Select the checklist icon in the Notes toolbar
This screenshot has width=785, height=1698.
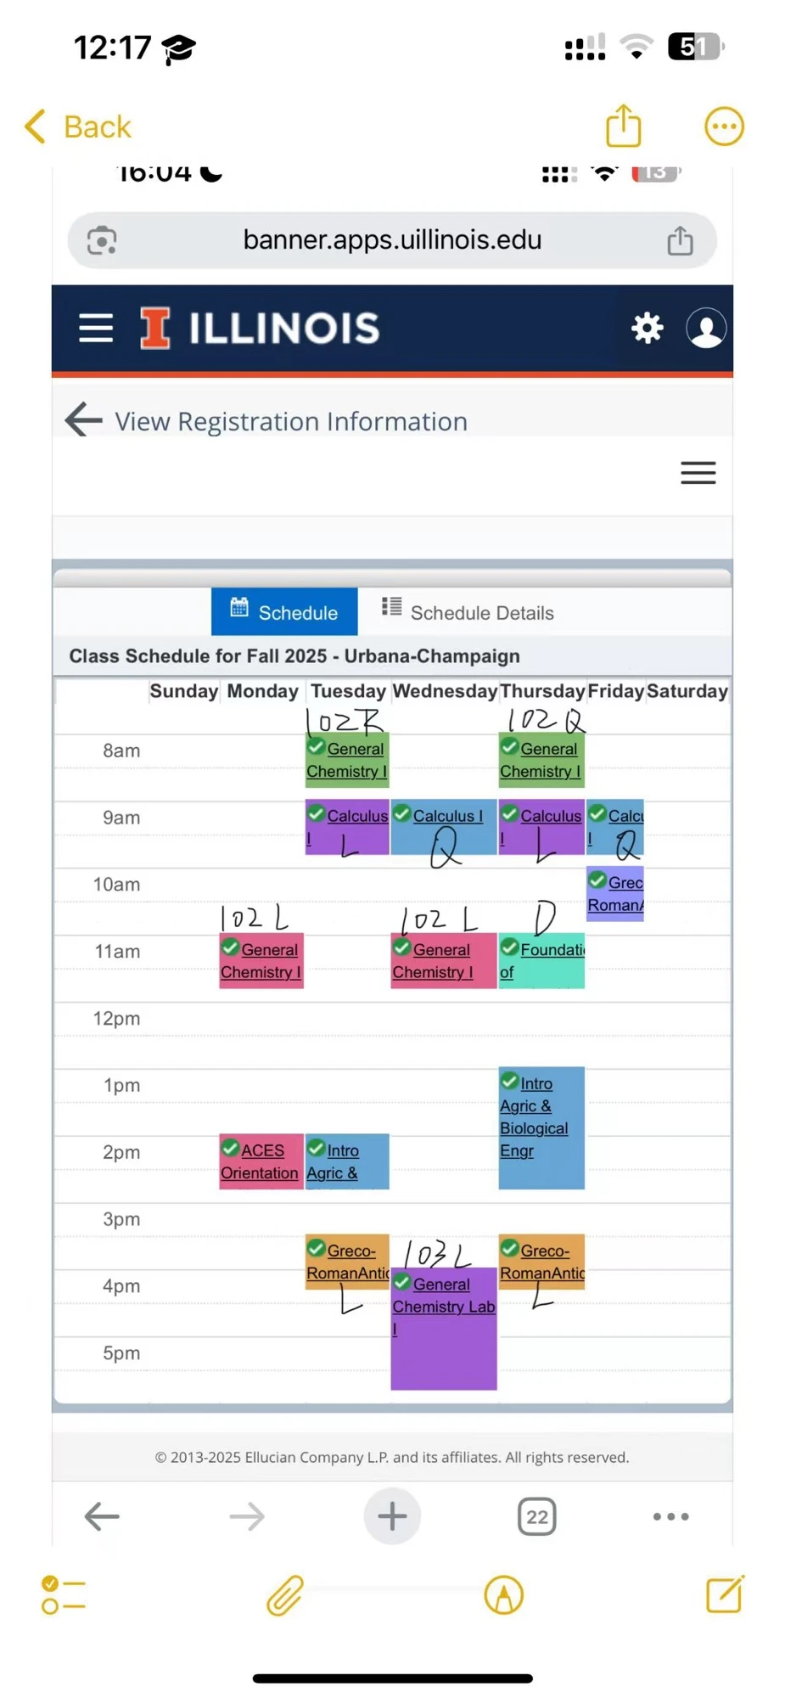(x=62, y=1595)
